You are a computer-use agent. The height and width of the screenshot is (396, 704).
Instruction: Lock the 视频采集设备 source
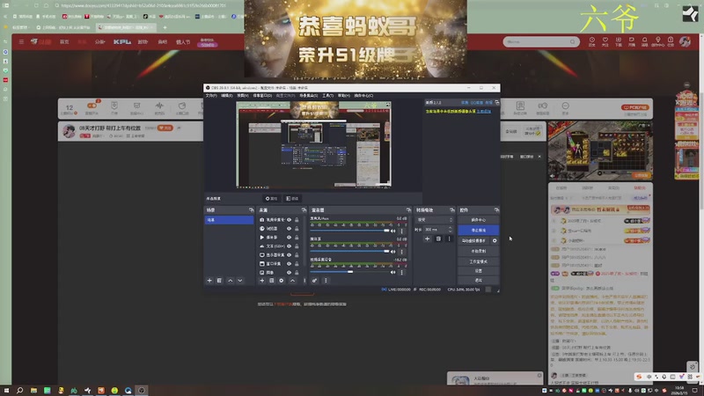(297, 220)
